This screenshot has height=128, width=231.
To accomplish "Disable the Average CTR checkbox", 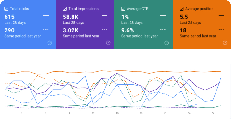I will (123, 9).
